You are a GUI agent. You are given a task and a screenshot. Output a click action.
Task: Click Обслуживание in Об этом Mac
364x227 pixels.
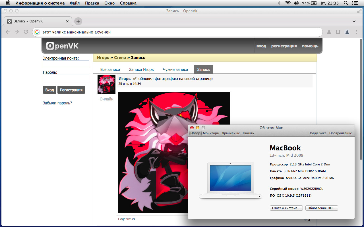pyautogui.click(x=341, y=133)
